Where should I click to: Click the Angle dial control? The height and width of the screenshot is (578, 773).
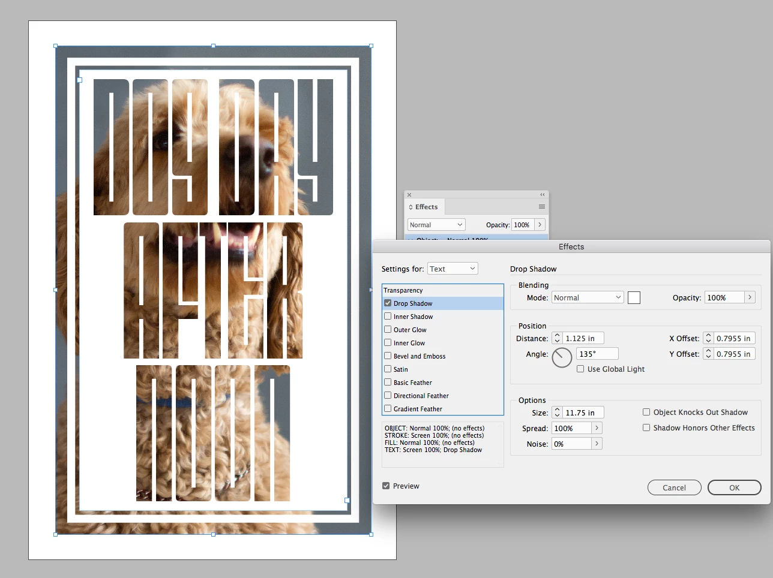(562, 357)
